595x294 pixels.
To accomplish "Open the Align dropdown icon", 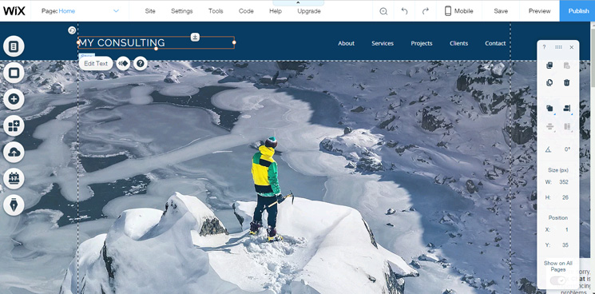I will (567, 109).
